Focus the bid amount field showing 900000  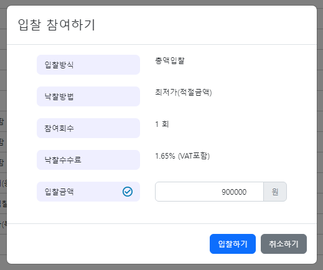[x=209, y=192]
